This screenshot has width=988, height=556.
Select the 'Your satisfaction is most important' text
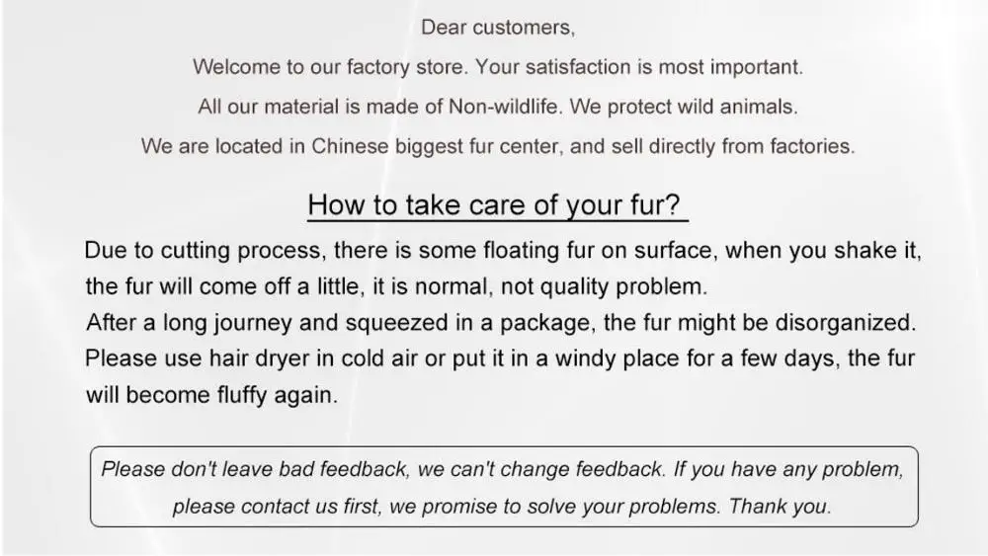pos(639,67)
